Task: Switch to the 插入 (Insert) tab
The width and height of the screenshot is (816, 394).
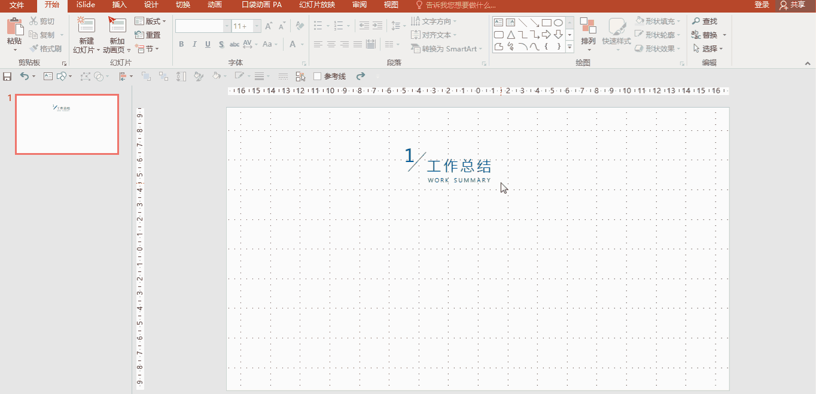Action: point(120,5)
